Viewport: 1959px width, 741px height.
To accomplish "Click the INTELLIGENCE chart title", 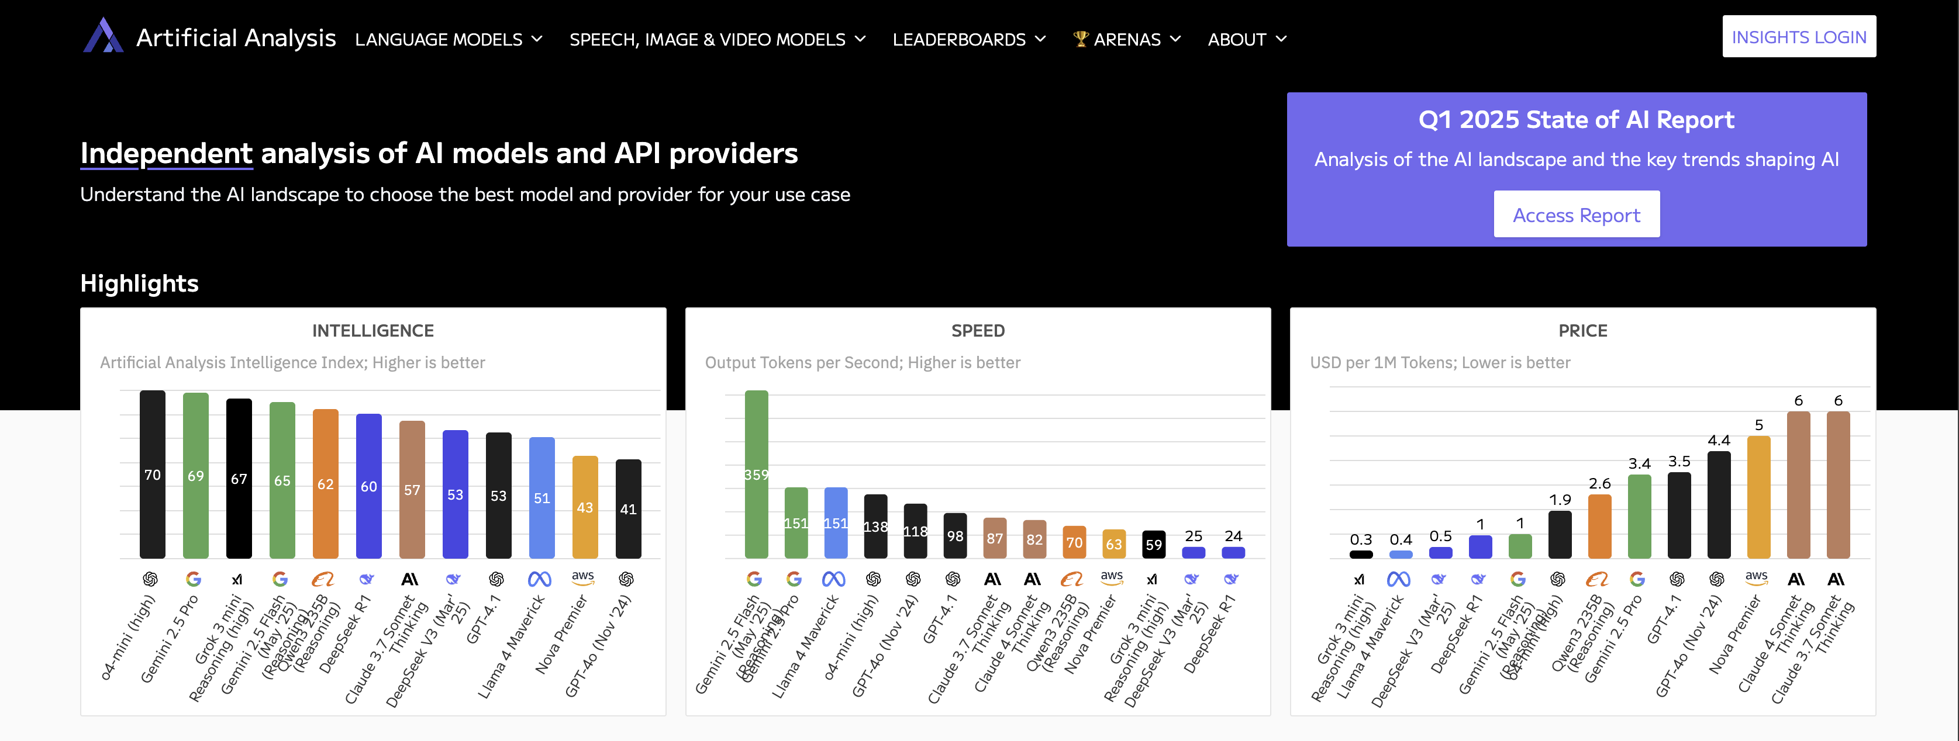I will [x=373, y=331].
